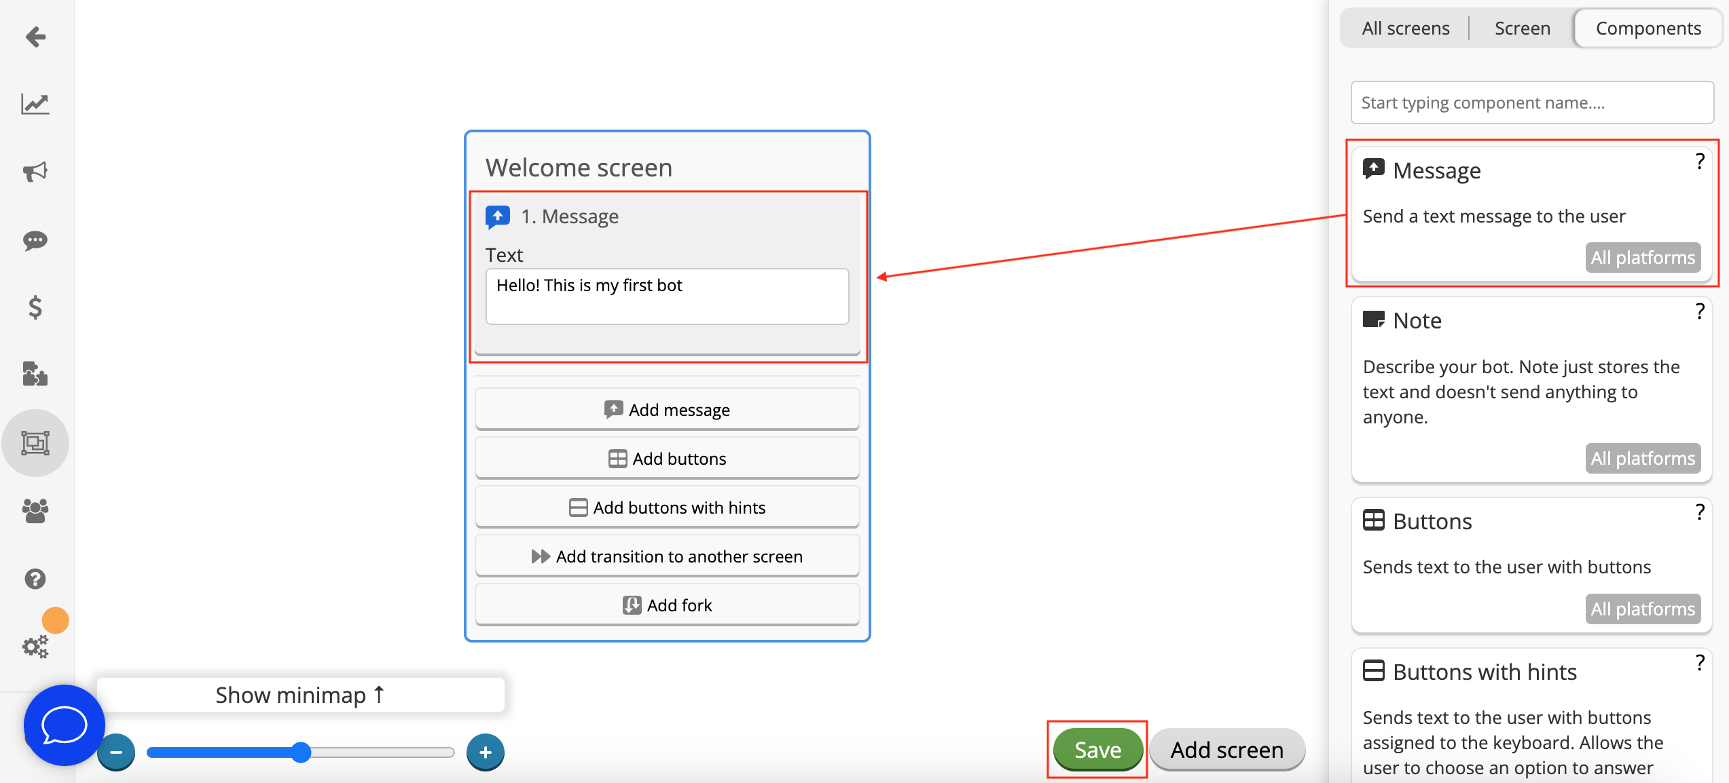The image size is (1729, 783).
Task: Select the Buttons with hints card title
Action: click(1485, 672)
